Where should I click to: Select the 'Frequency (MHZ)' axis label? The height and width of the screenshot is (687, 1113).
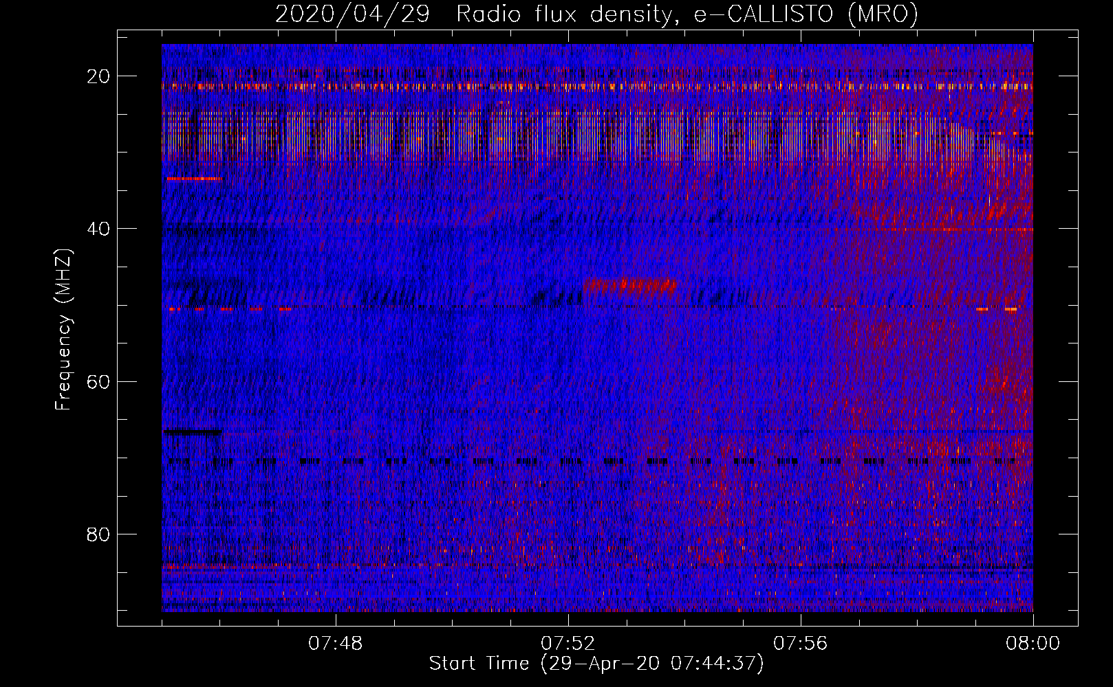point(63,330)
